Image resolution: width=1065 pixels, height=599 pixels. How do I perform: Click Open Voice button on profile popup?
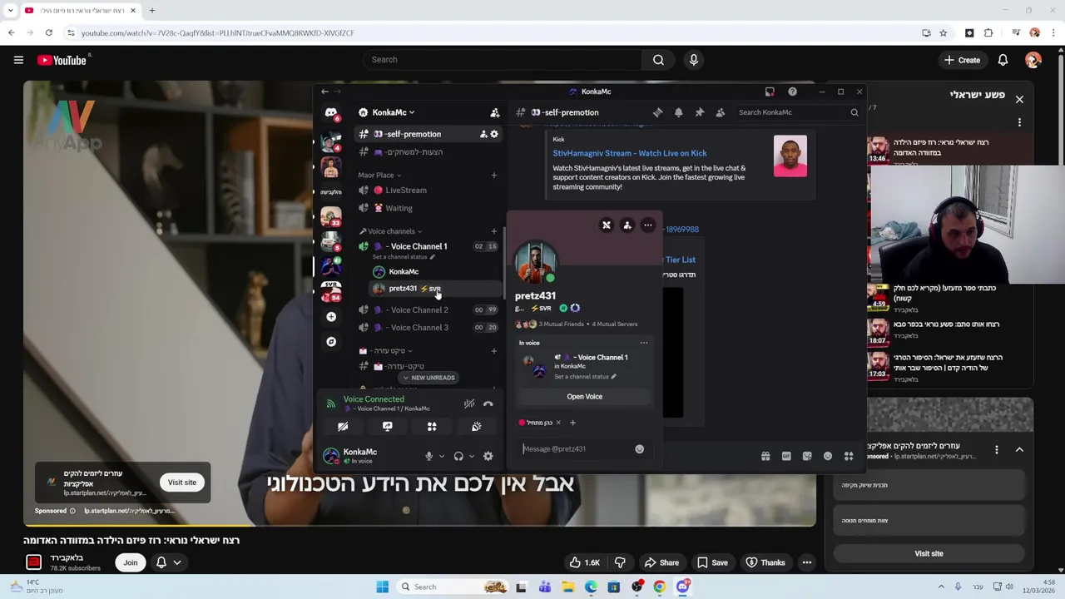tap(584, 397)
